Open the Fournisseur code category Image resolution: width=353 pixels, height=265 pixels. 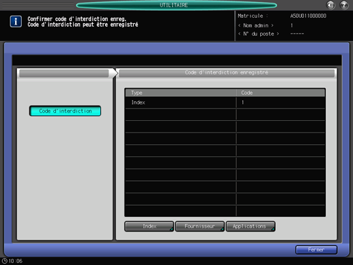pyautogui.click(x=200, y=226)
